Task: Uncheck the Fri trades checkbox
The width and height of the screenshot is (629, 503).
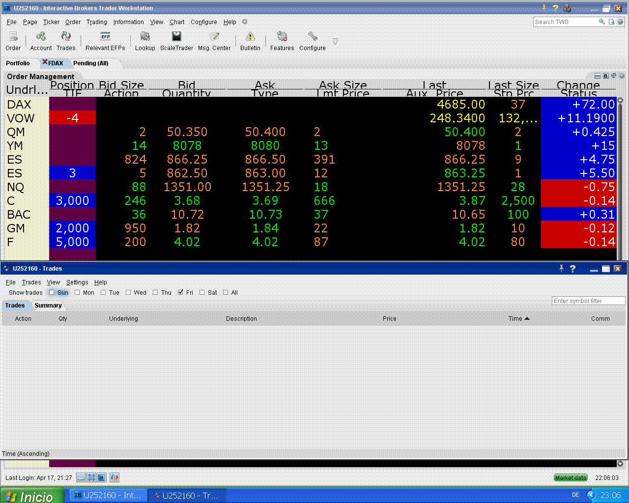Action: (181, 292)
